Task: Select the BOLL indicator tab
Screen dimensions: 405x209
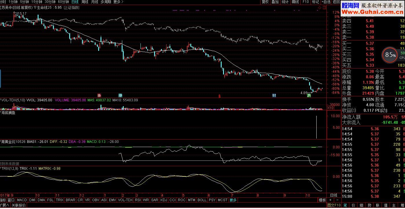Action: pyautogui.click(x=202, y=200)
